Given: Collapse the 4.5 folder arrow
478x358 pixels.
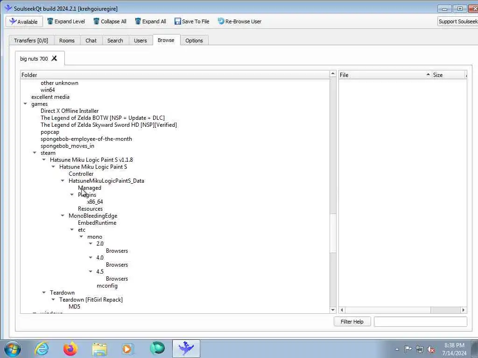Looking at the screenshot, I should [91, 272].
